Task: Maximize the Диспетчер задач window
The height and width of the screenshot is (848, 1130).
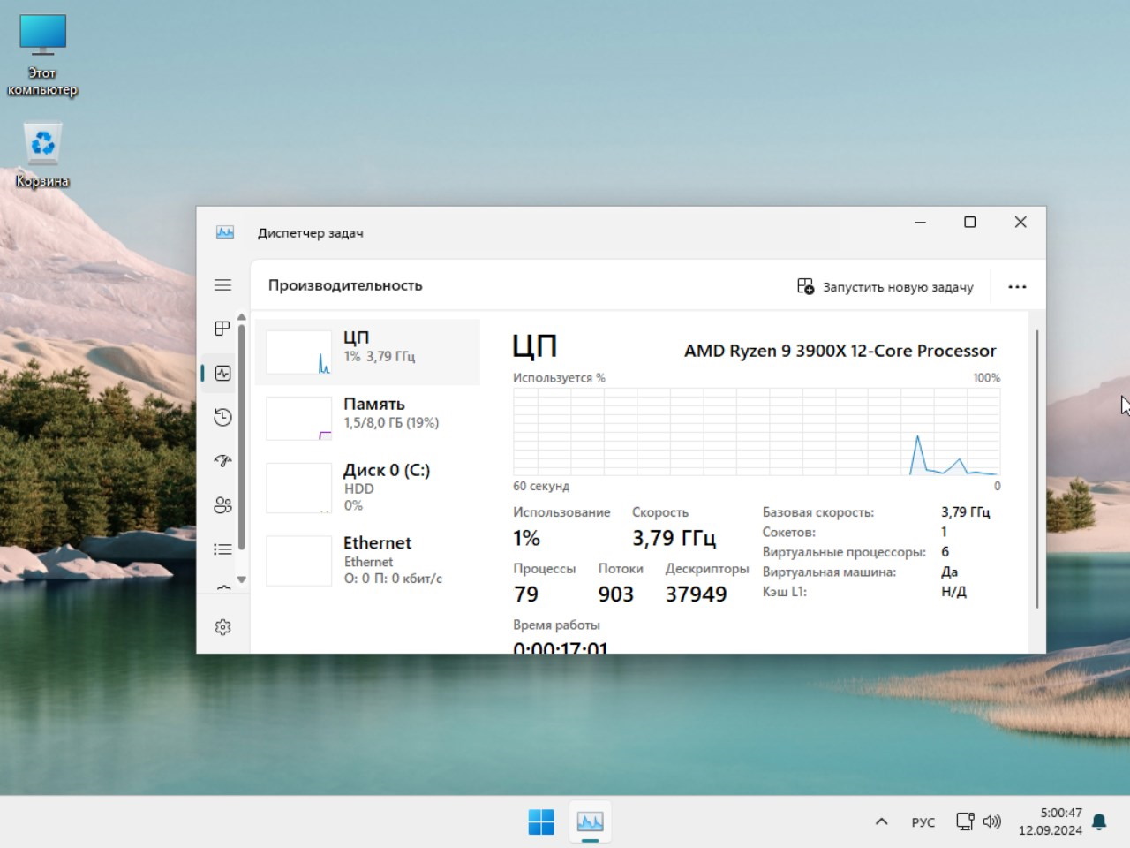Action: point(969,223)
